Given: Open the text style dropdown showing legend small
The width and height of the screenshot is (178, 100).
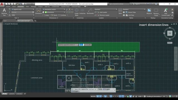Looking at the screenshot, I should [23, 9].
